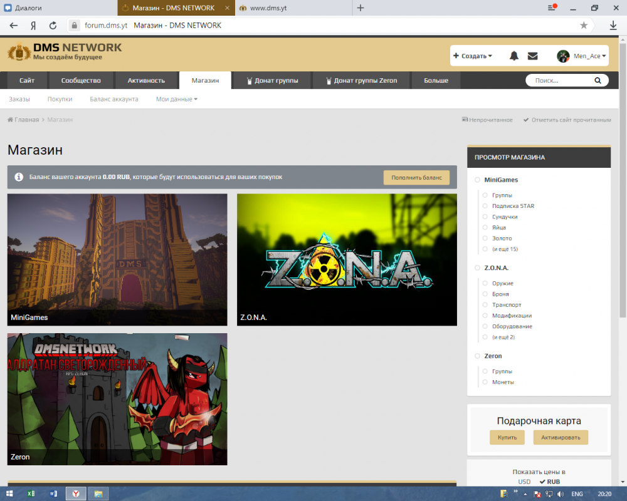Switch to the www.dms.yt browser tab

[x=293, y=8]
